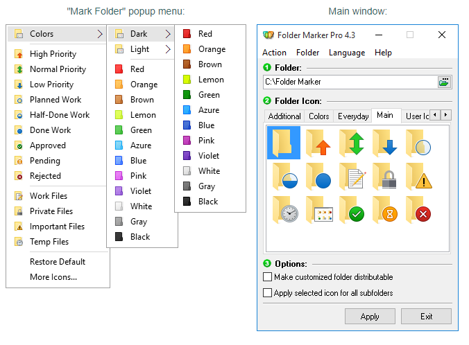
Task: Choose White in the middle color submenu
Action: [x=141, y=206]
